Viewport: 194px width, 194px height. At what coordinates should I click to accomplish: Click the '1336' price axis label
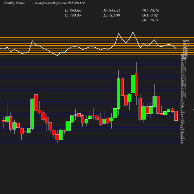click(x=183, y=69)
